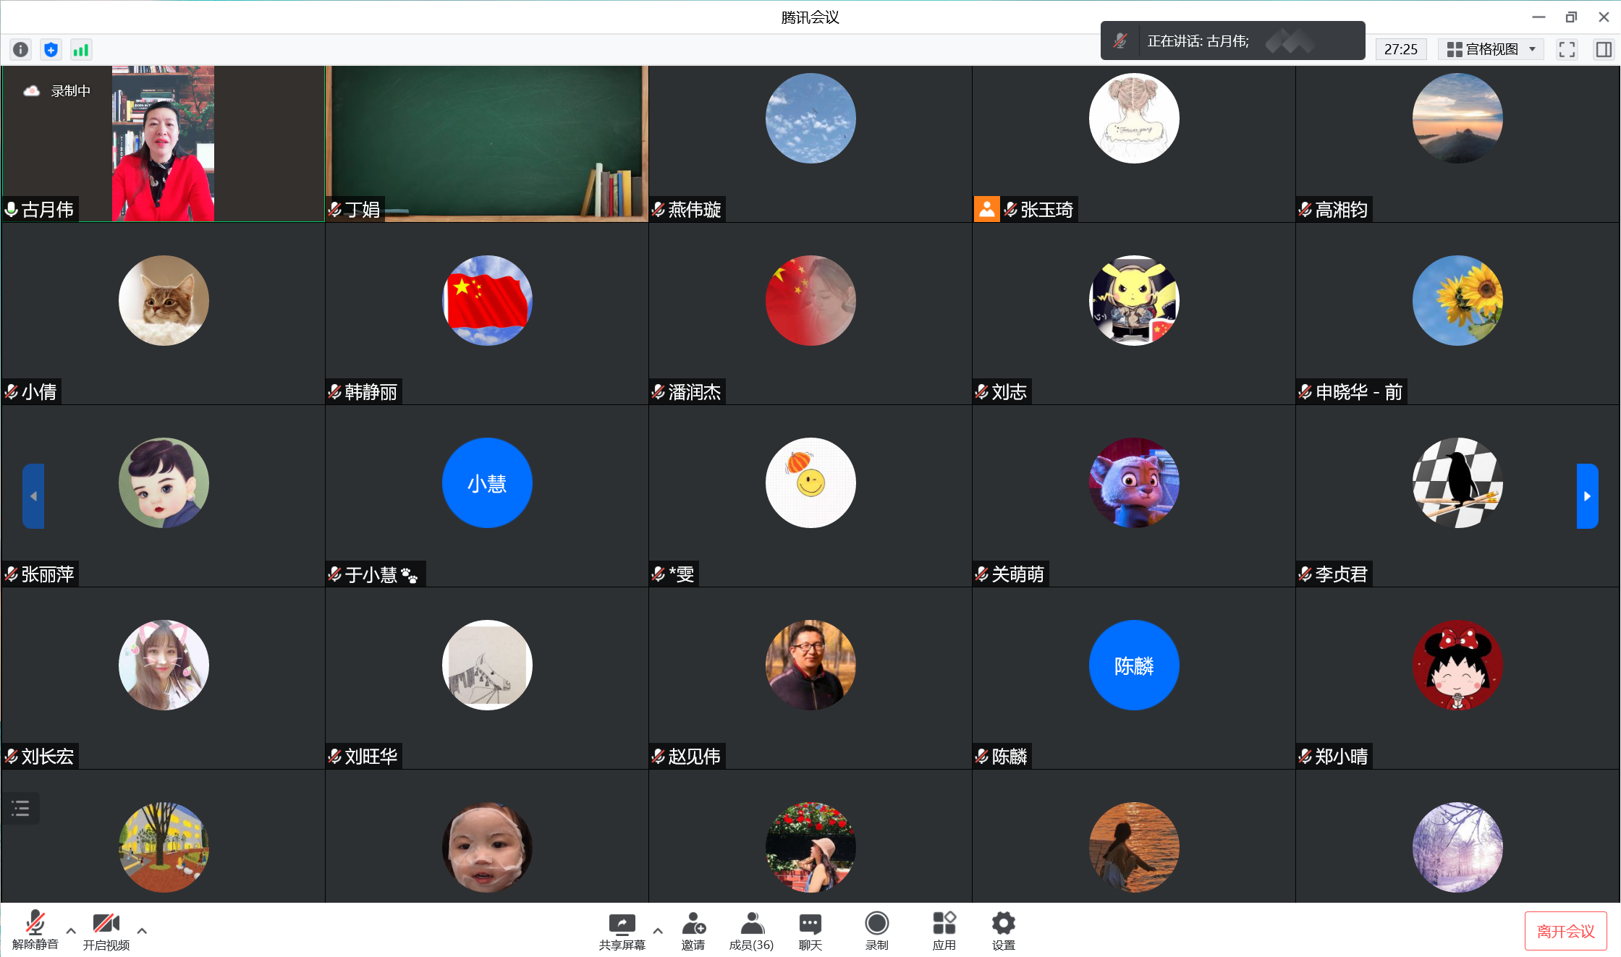Toggle fullscreen mode icon
Viewport: 1621px width, 957px height.
click(1567, 49)
